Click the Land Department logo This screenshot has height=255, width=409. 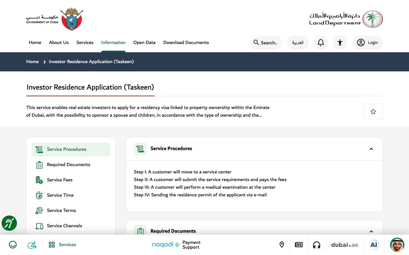[x=346, y=19]
